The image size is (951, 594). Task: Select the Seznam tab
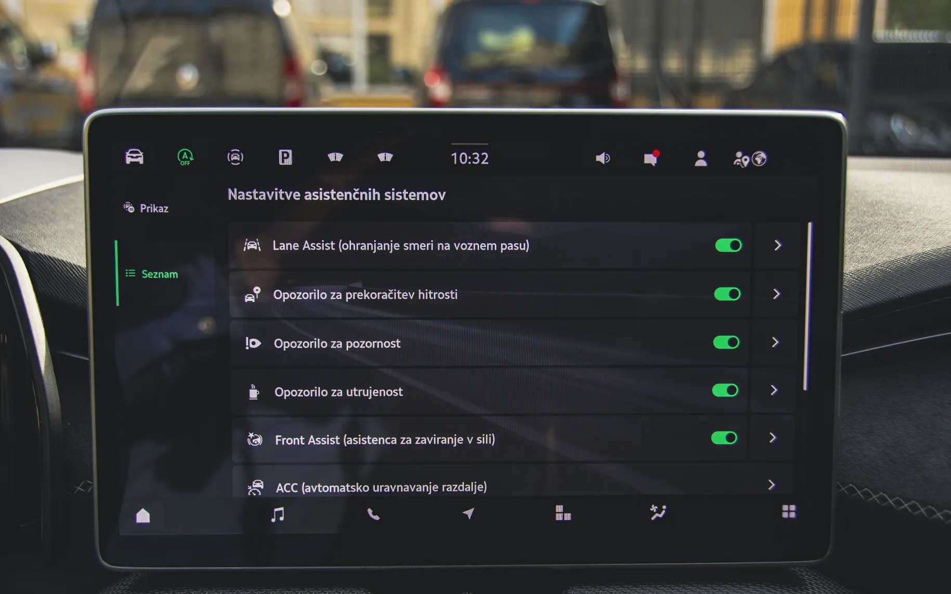(152, 274)
